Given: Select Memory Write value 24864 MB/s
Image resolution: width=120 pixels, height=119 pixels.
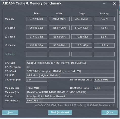Looking at the screenshot, I should click(x=59, y=19).
